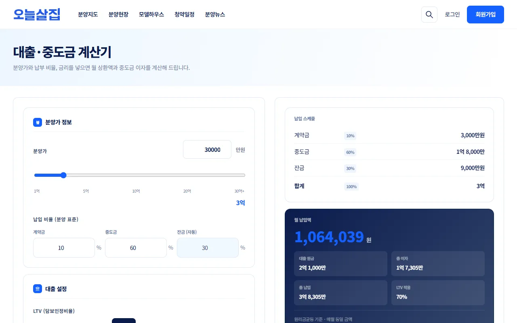Open 분양뉴스 from the top nav

tap(215, 15)
